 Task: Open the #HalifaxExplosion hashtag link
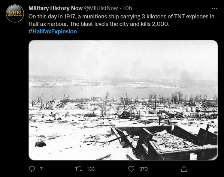pos(52,31)
